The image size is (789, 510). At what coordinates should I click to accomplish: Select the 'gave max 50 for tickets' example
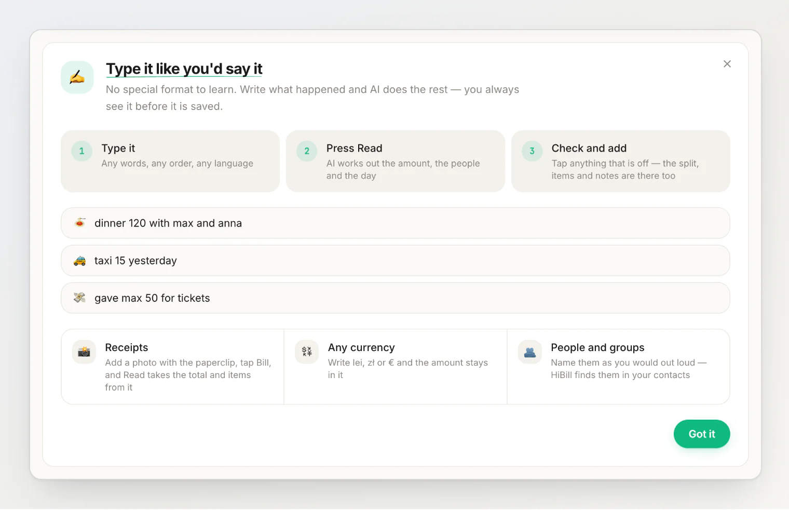pos(396,298)
